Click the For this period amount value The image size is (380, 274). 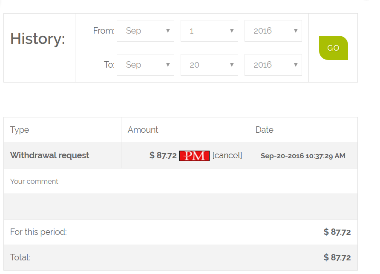pyautogui.click(x=337, y=232)
